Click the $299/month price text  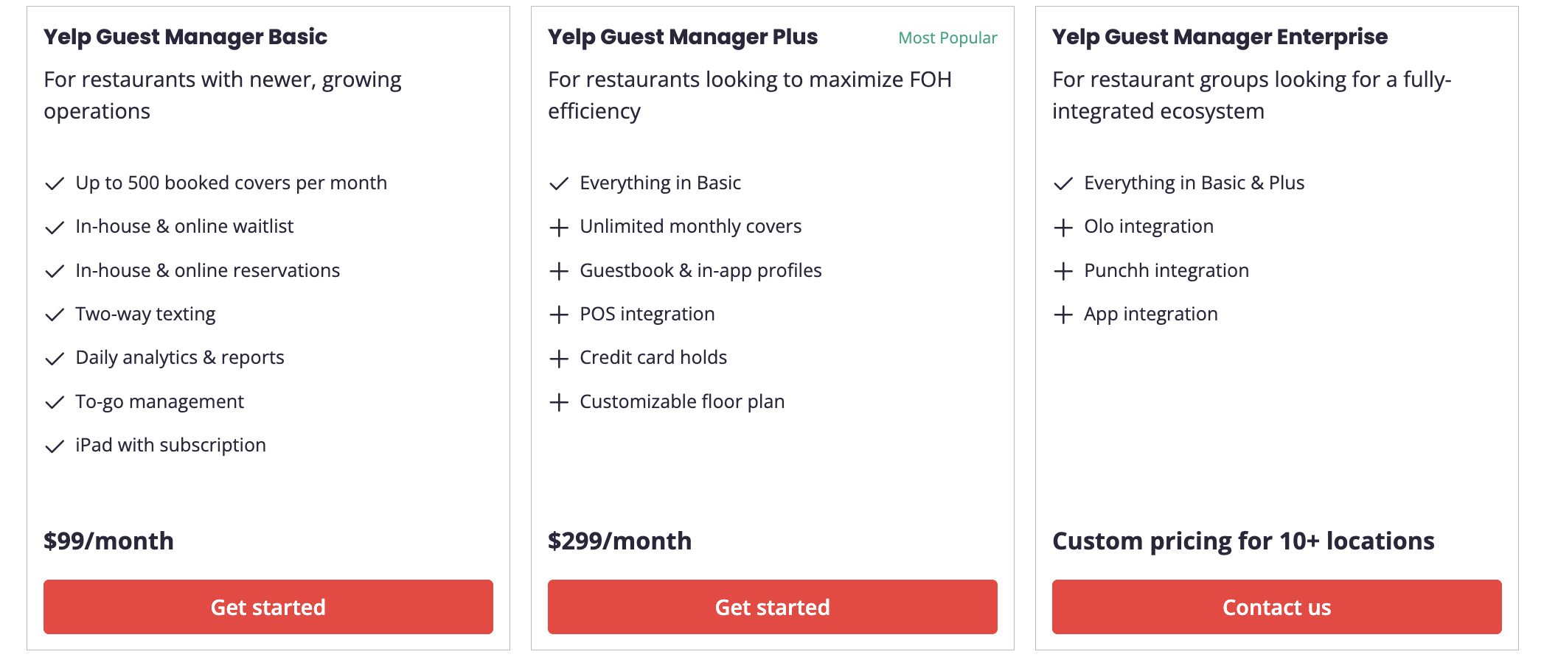coord(619,541)
